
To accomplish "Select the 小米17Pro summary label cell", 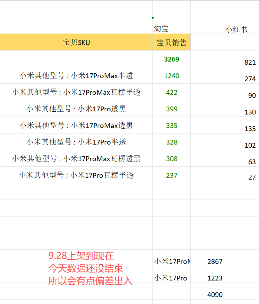I will [171, 274].
